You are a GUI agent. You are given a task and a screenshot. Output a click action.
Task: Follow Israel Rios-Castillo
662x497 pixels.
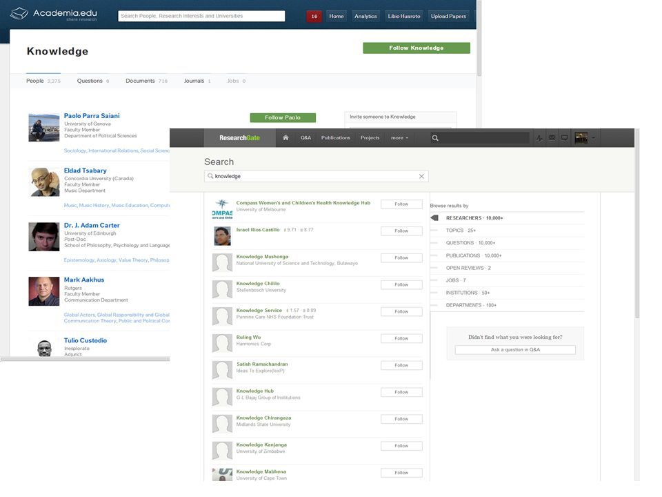[401, 231]
